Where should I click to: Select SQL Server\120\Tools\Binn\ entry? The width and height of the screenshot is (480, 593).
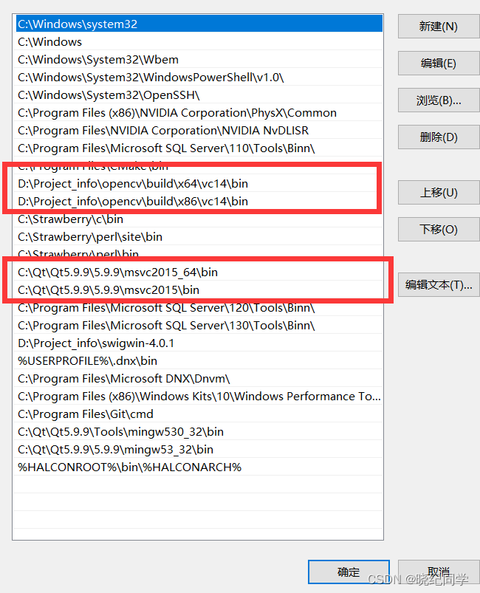(x=199, y=307)
